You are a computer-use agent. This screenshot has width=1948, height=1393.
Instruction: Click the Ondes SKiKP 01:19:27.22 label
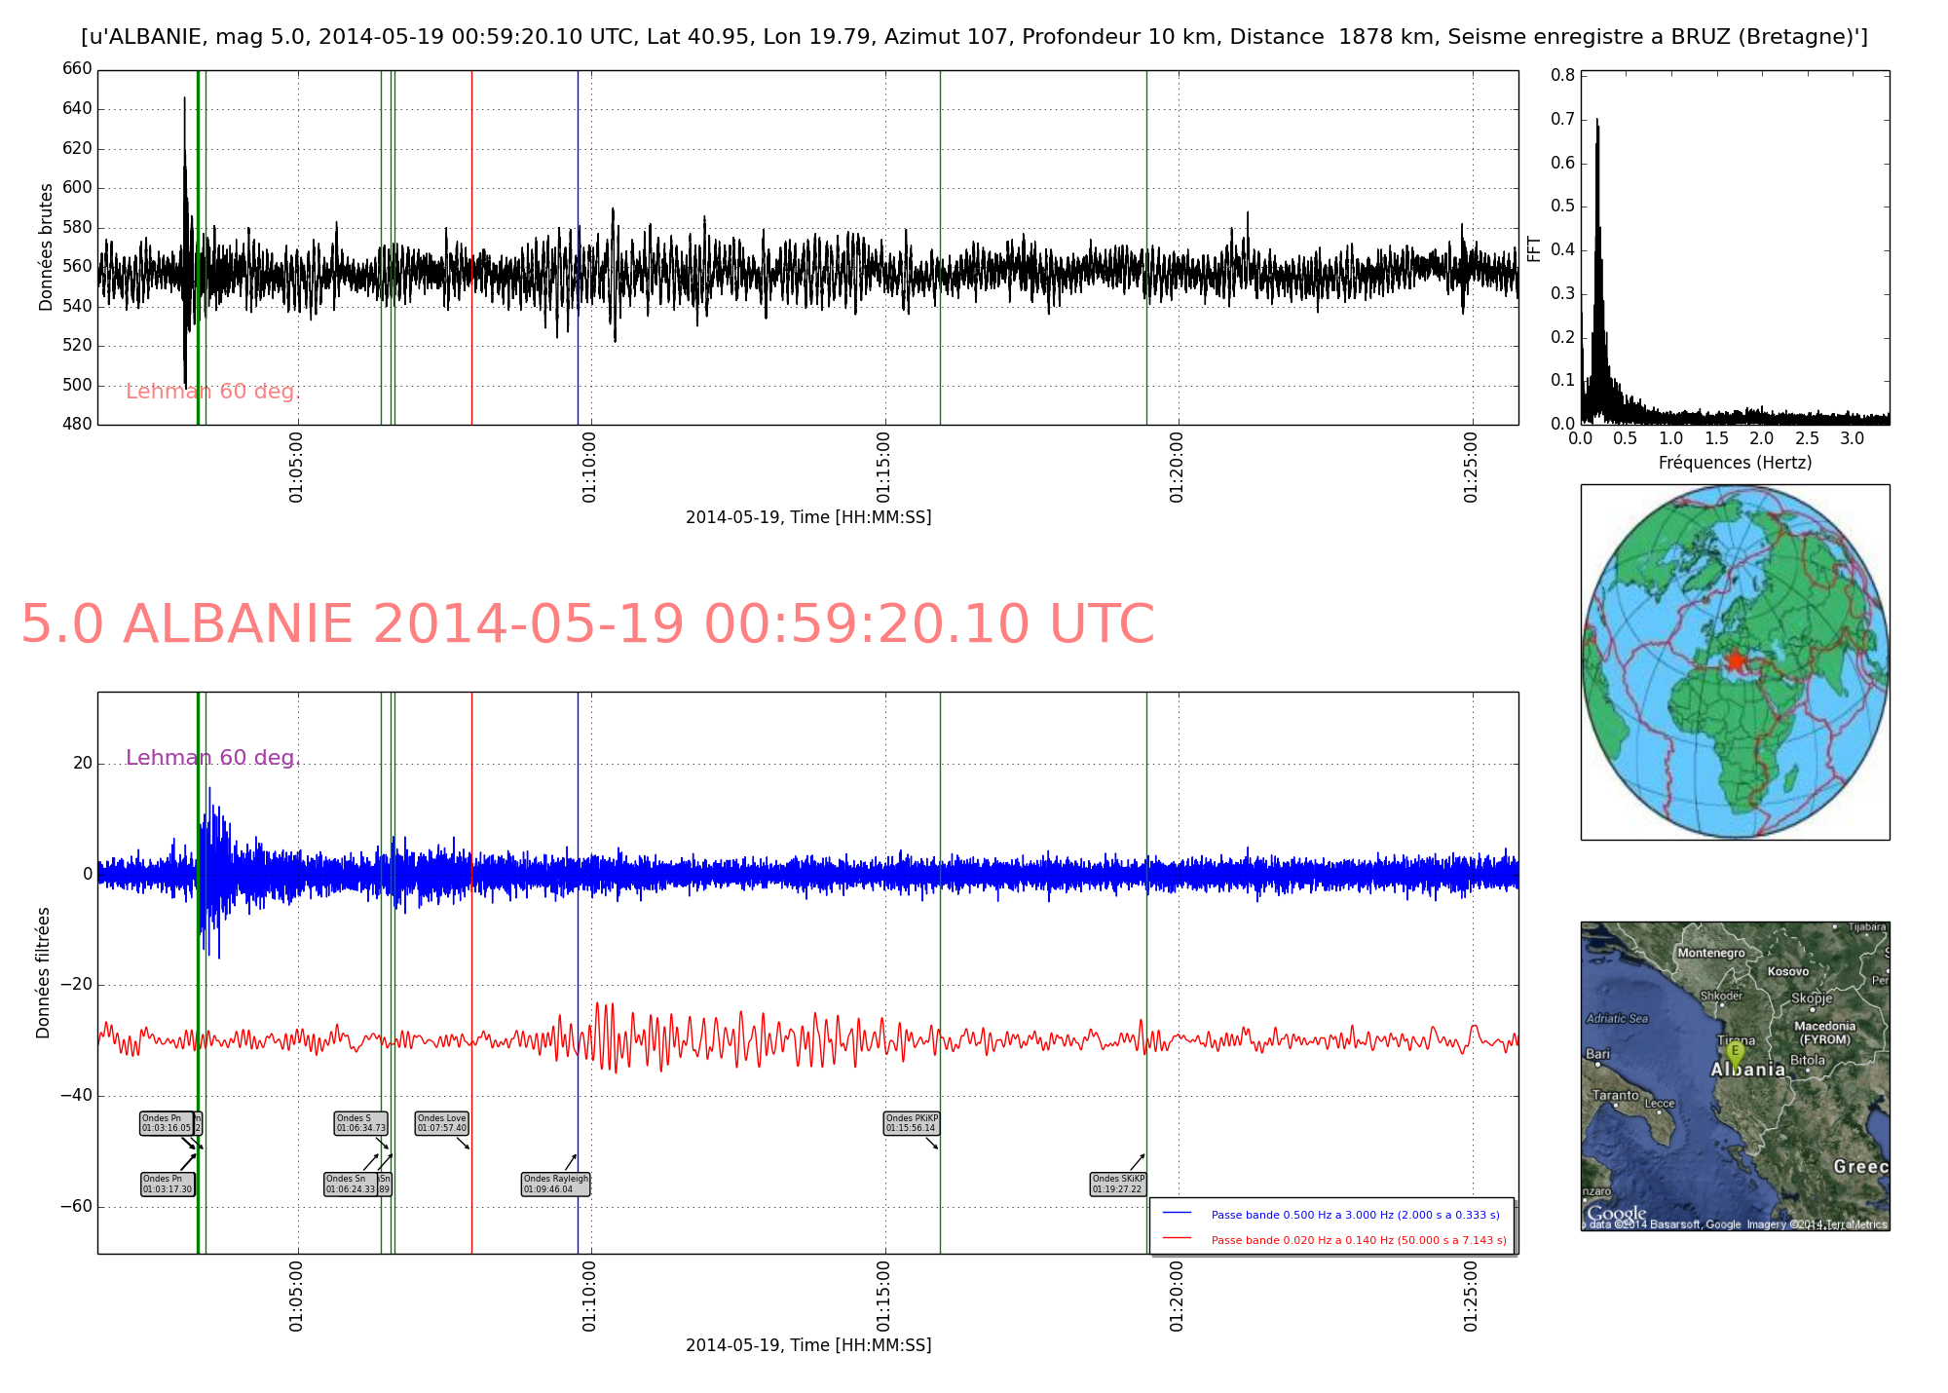click(1117, 1184)
